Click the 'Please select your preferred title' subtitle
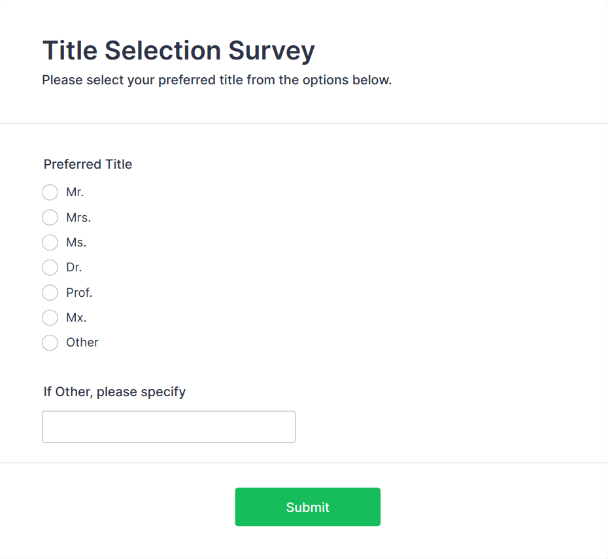This screenshot has width=608, height=559. [216, 81]
